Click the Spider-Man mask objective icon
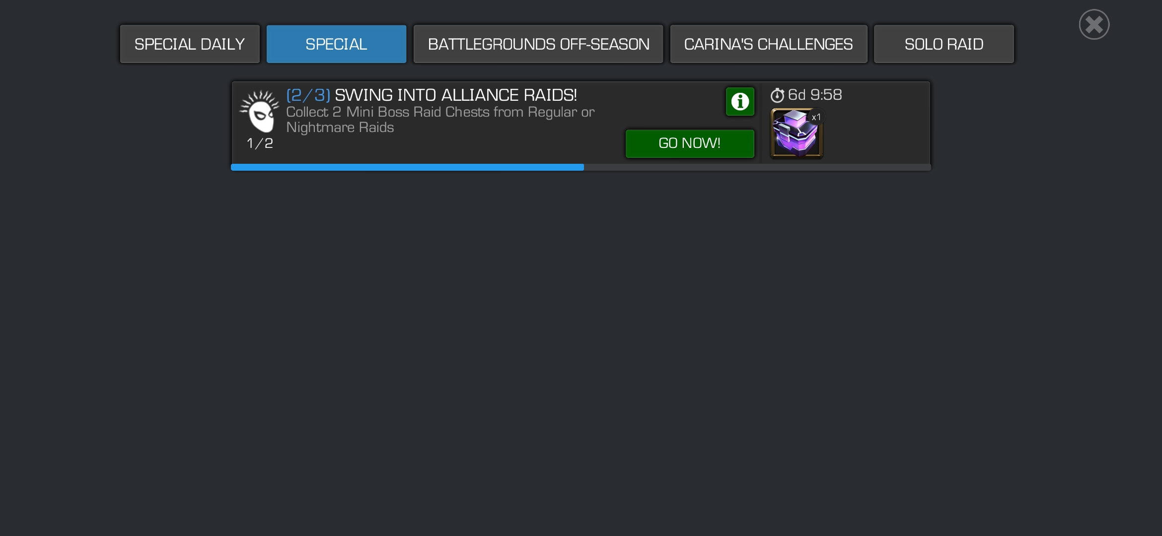1162x536 pixels. pyautogui.click(x=260, y=111)
